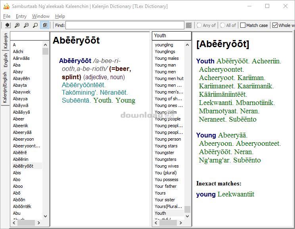Click the English search box containing Youth

pos(172,36)
